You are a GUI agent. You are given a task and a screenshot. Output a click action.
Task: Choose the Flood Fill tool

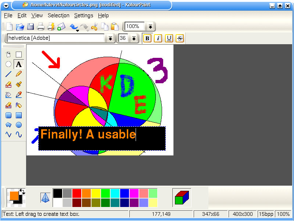8,95
